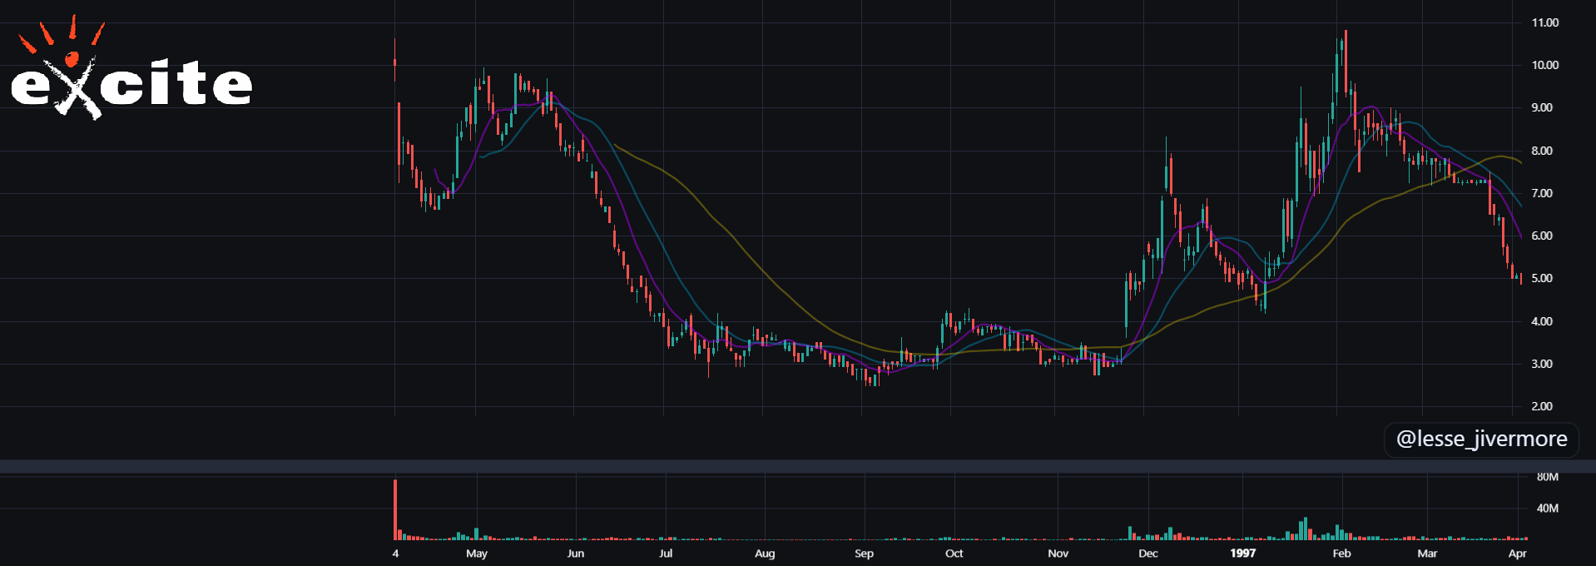Image resolution: width=1596 pixels, height=566 pixels.
Task: Click the May date label on time axis
Action: click(477, 554)
